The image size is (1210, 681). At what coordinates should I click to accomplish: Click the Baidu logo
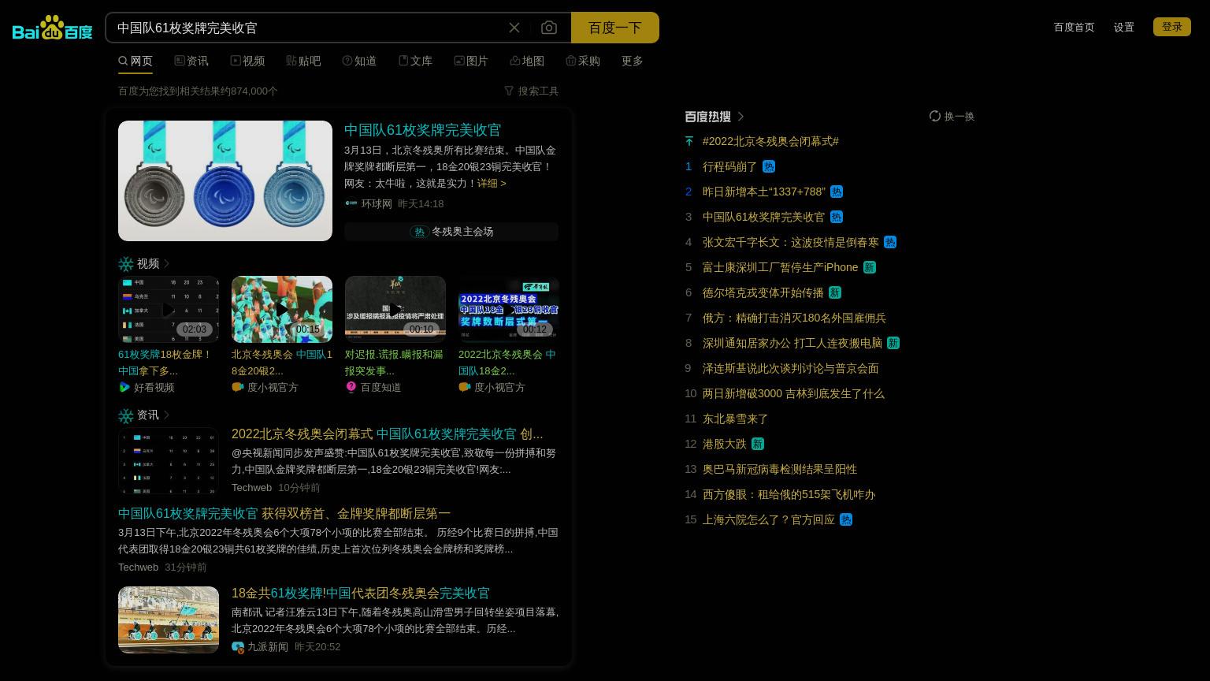[52, 28]
